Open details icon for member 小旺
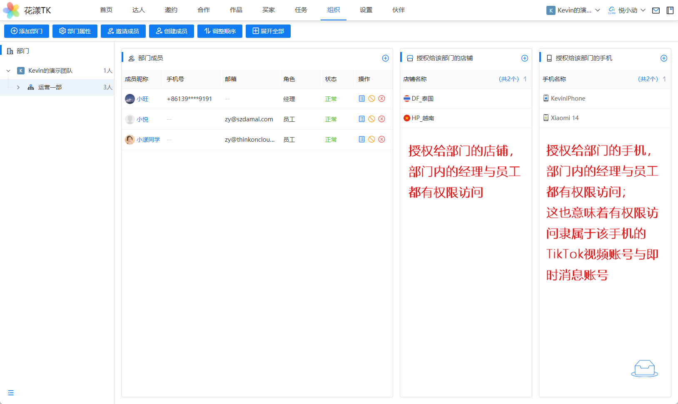 point(361,99)
